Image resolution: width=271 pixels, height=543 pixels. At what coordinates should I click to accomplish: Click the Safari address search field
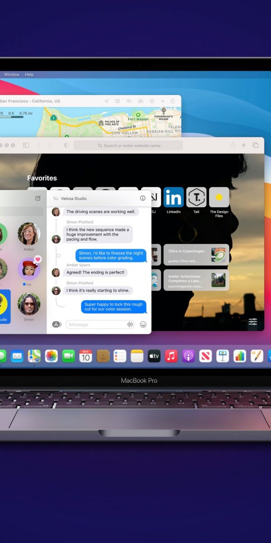[x=128, y=145]
